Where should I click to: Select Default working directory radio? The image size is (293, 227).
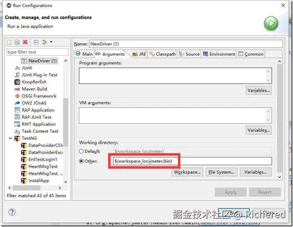click(x=81, y=151)
